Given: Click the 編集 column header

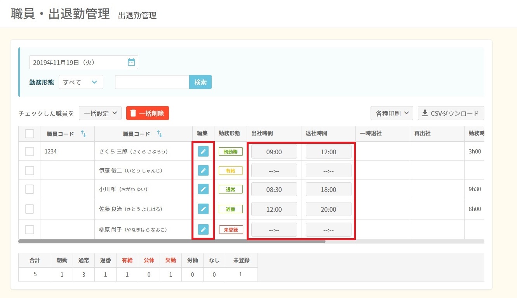Looking at the screenshot, I should click(202, 133).
